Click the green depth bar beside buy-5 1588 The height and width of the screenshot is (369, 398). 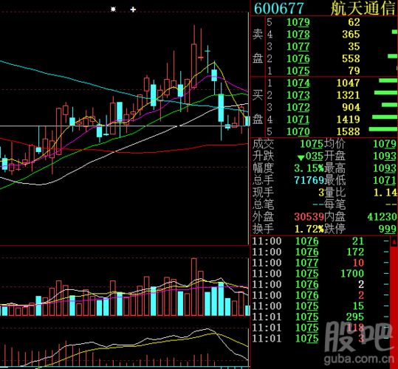(382, 129)
